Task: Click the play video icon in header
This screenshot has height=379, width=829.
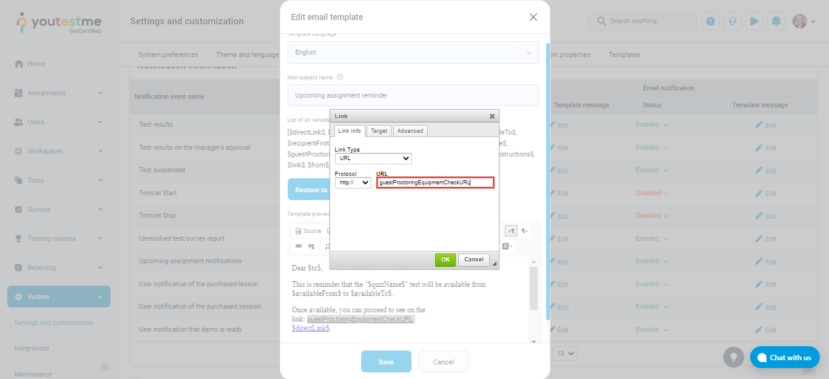Action: pos(754,21)
